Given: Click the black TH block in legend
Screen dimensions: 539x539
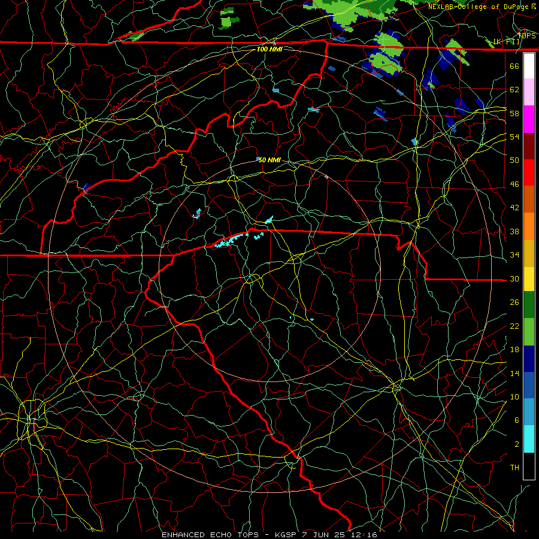Looking at the screenshot, I should click(529, 466).
